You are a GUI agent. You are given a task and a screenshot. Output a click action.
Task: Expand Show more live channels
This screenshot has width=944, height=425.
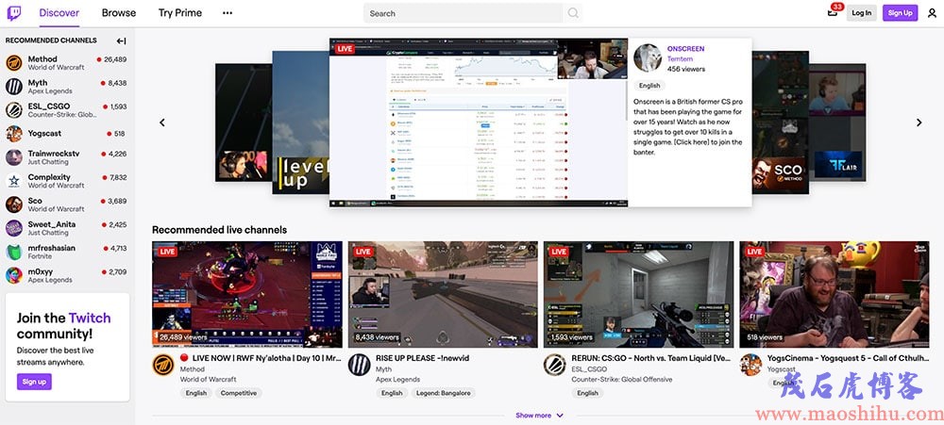click(x=539, y=416)
